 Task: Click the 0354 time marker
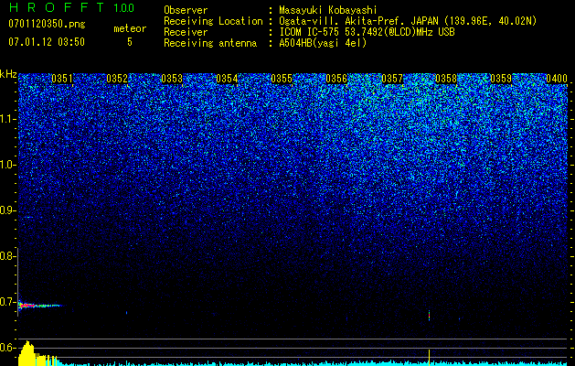227,79
